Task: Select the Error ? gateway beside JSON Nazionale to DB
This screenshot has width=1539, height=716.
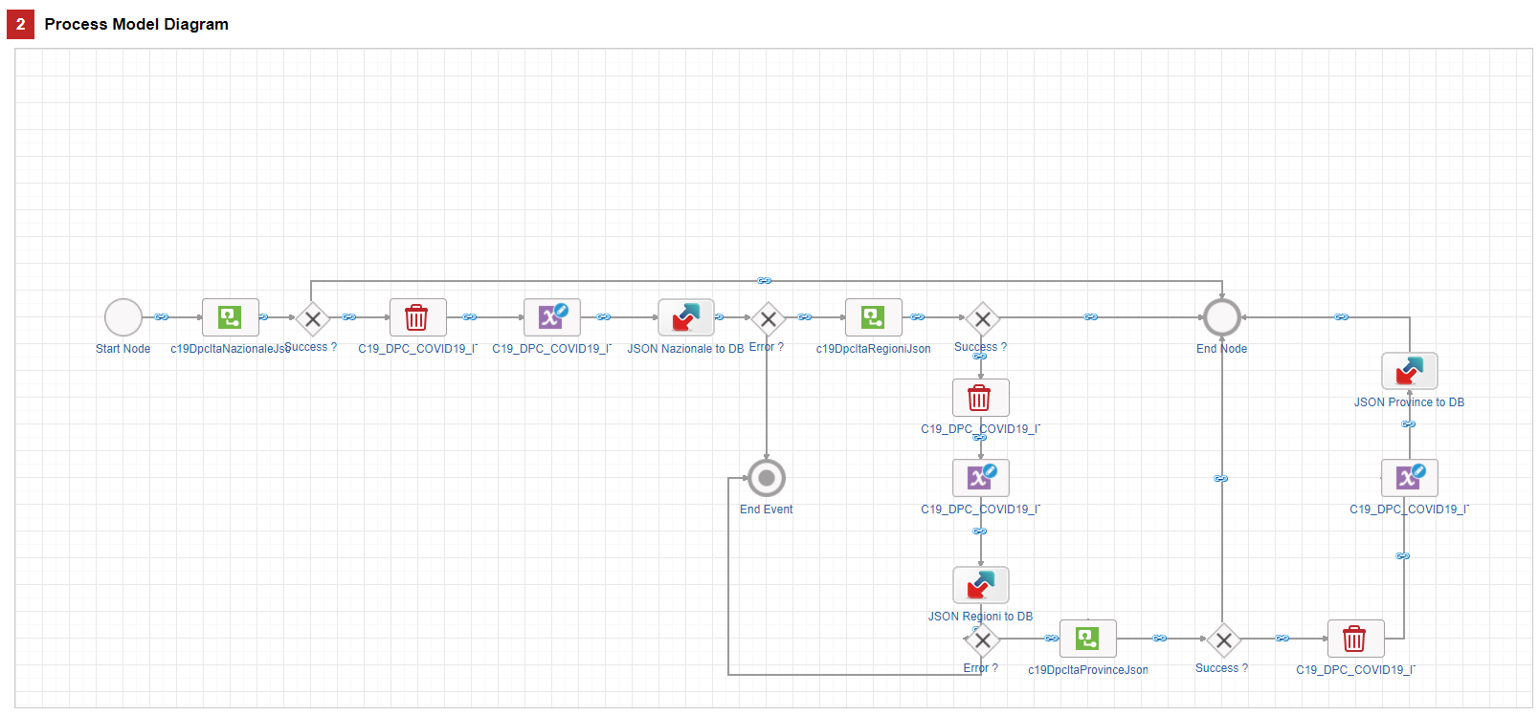Action: [768, 319]
